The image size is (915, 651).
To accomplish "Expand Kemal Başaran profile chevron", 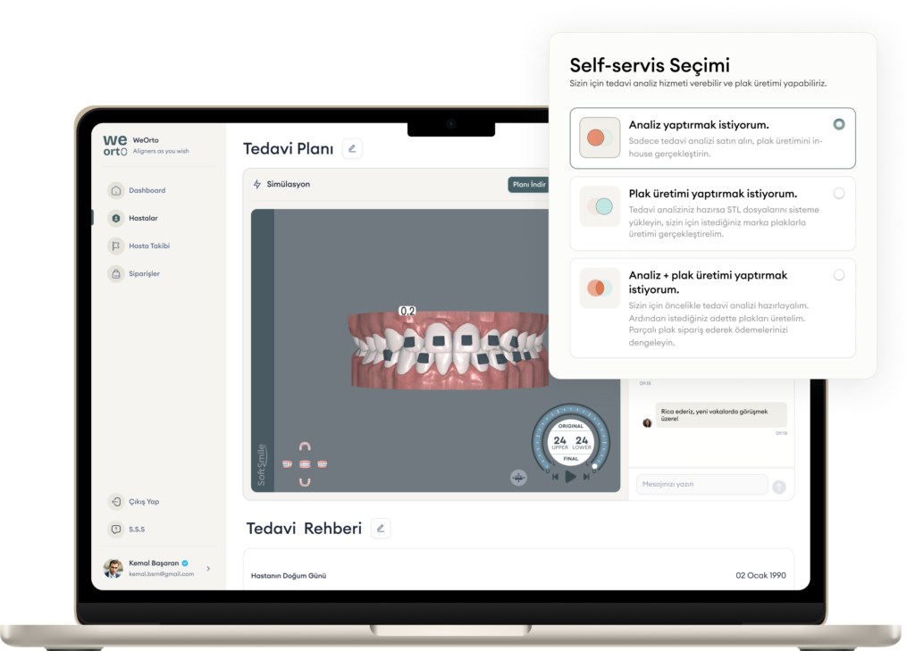I will [x=208, y=568].
